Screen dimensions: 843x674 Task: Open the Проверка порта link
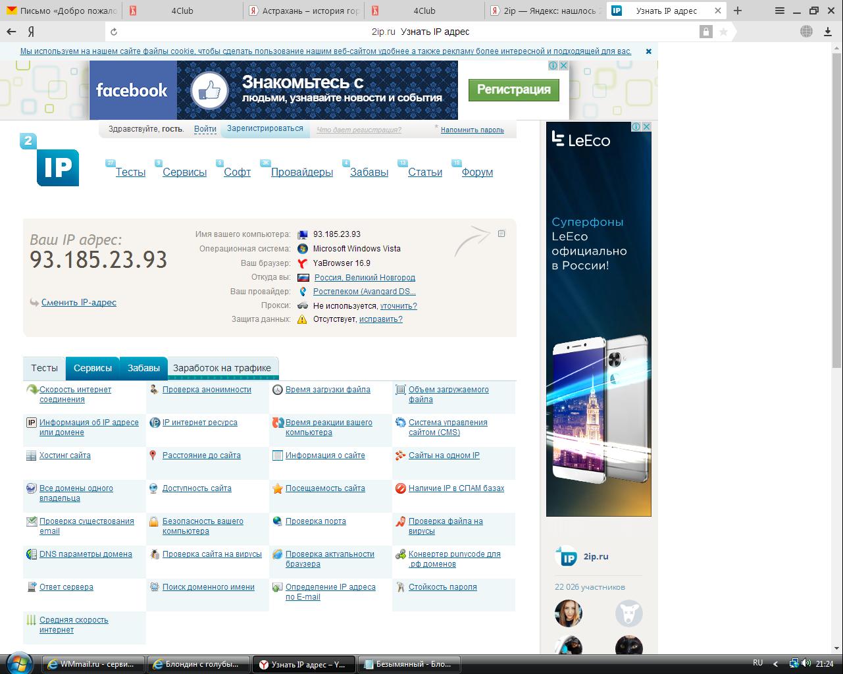pos(315,521)
